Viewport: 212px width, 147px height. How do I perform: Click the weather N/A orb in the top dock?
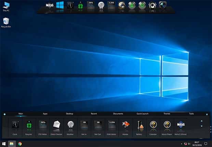coord(101,5)
